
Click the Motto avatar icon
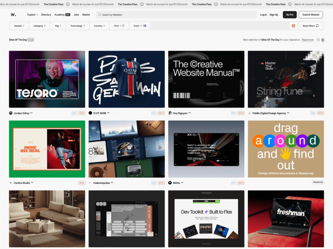click(x=170, y=183)
